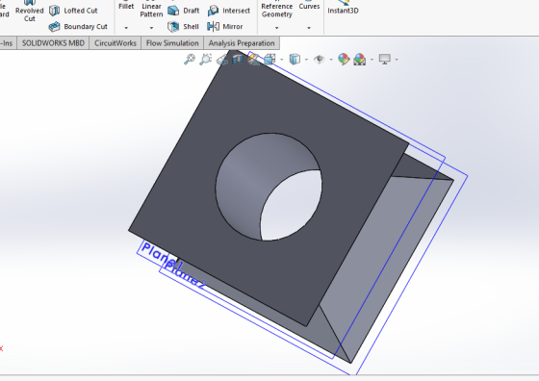Expand the Linear Pattern dropdown arrow

151,28
